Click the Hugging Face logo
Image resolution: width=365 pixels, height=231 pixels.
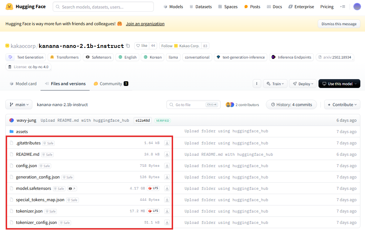click(x=26, y=7)
